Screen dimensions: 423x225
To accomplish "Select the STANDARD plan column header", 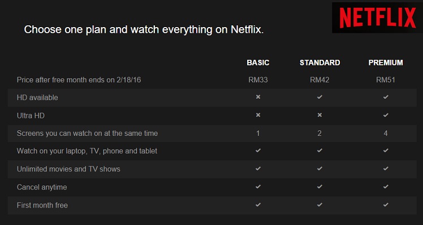I will (320, 63).
